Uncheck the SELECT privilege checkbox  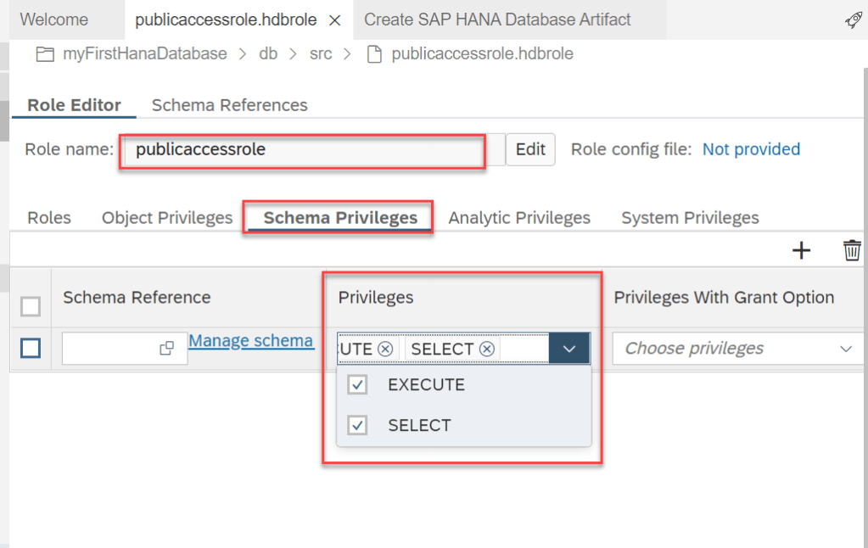[x=358, y=425]
